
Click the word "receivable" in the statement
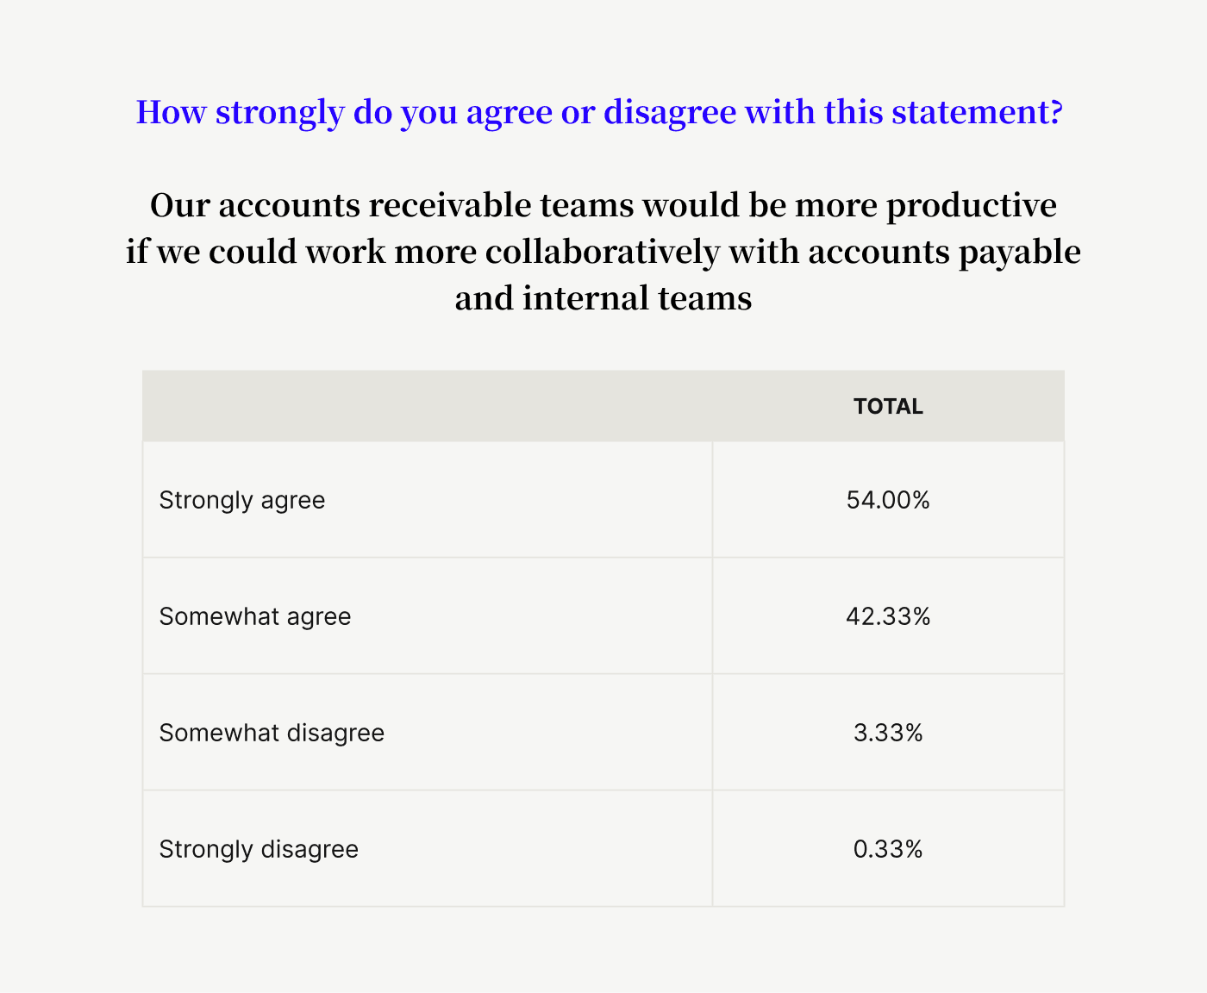click(450, 206)
